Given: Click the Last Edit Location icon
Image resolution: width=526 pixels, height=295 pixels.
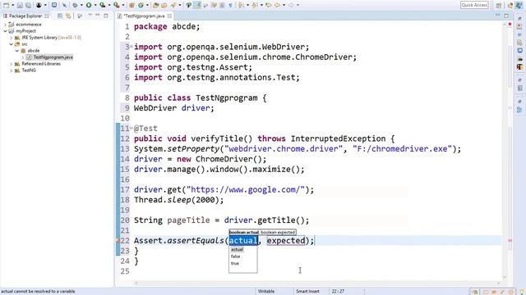Looking at the screenshot, I should point(269,5).
